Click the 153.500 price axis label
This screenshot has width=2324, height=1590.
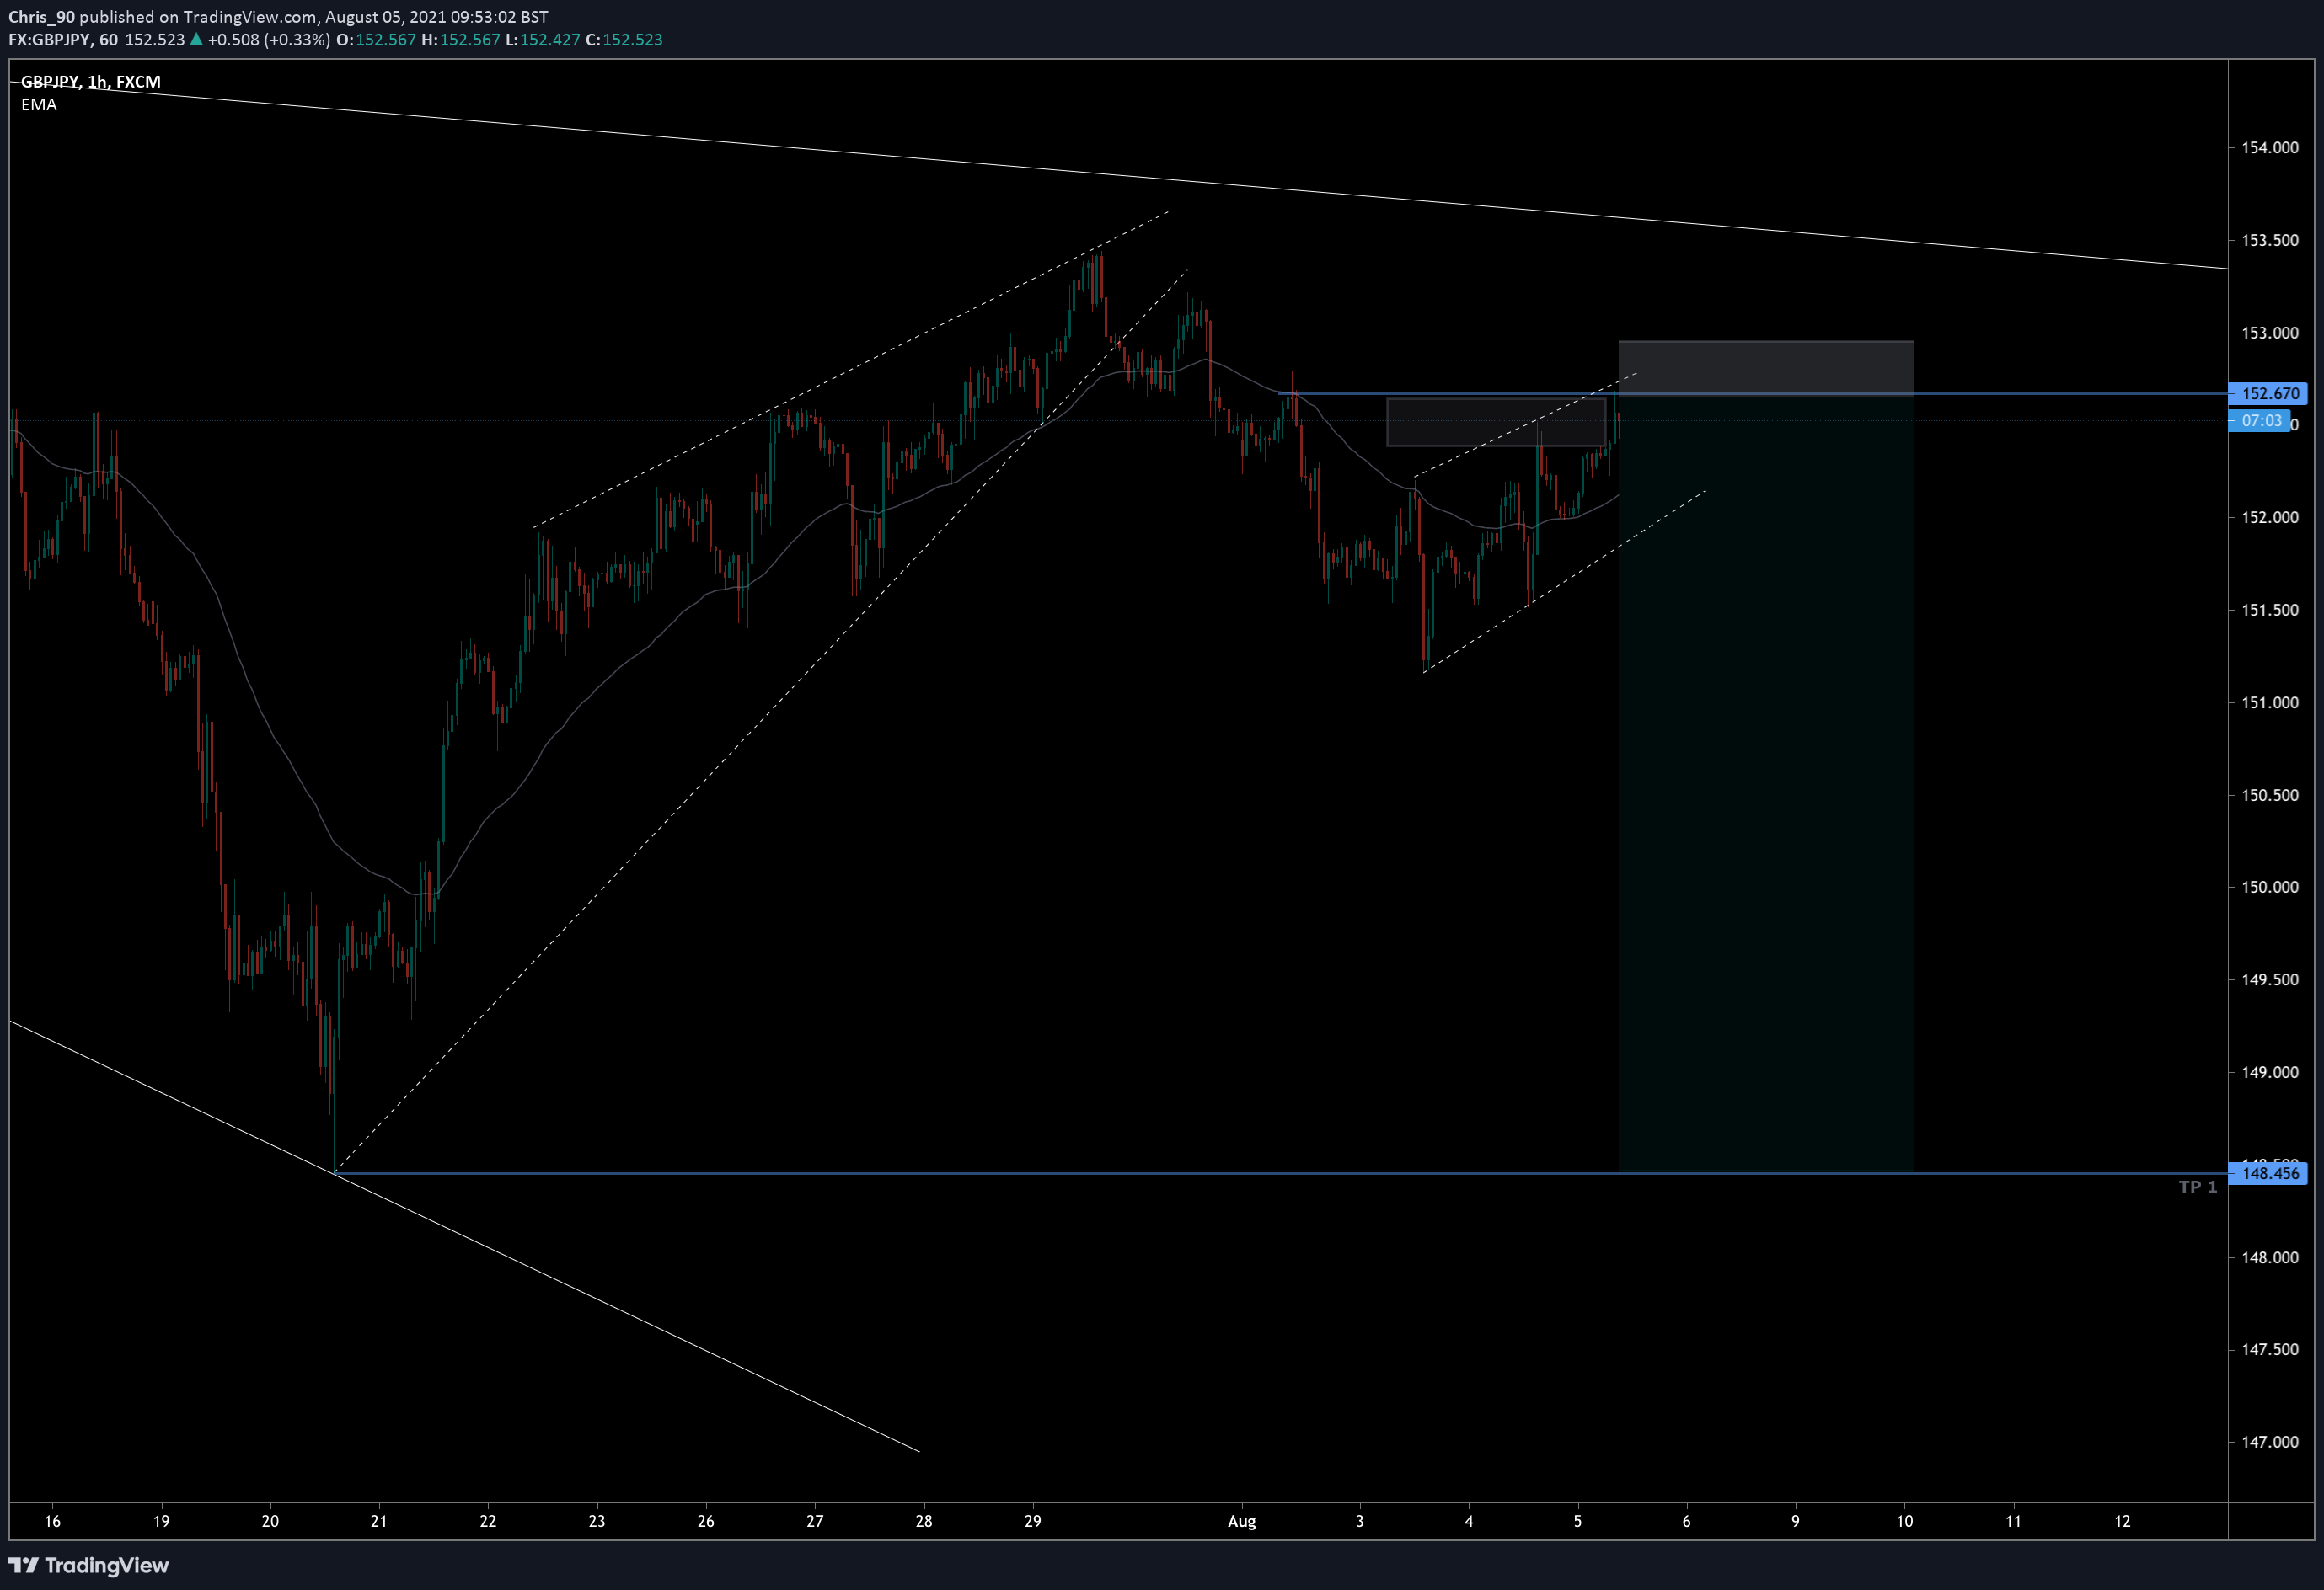pos(2270,241)
